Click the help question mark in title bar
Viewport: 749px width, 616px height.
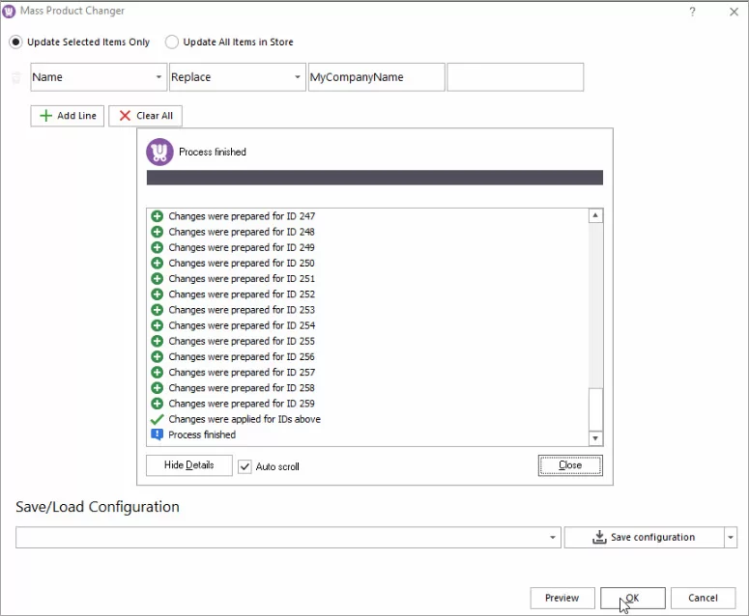point(692,11)
